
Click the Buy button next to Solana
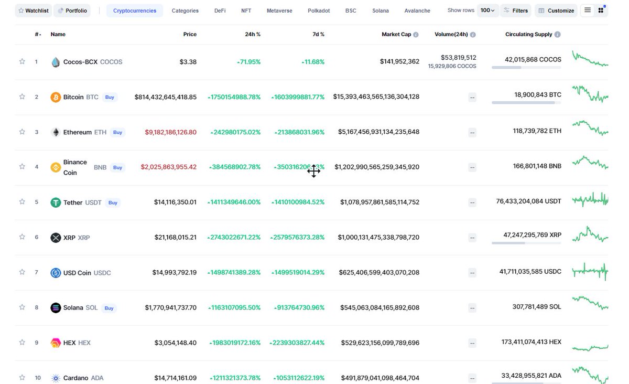point(109,308)
